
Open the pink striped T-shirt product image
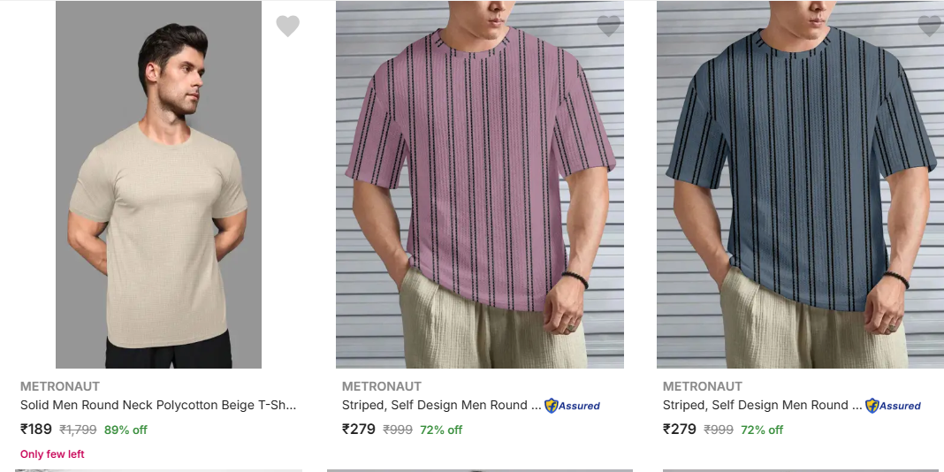pyautogui.click(x=480, y=186)
